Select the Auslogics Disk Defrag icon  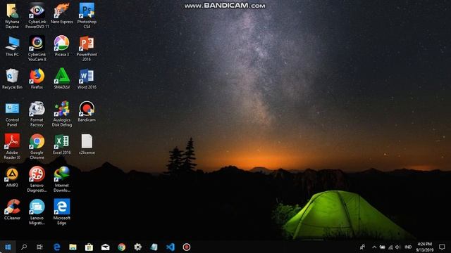[62, 114]
